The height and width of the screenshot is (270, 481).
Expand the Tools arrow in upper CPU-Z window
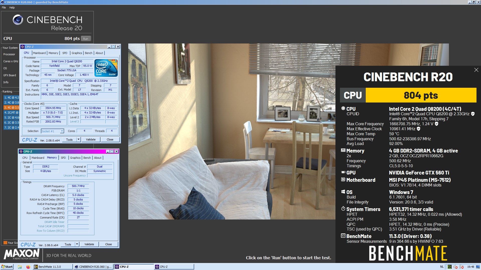(x=78, y=139)
